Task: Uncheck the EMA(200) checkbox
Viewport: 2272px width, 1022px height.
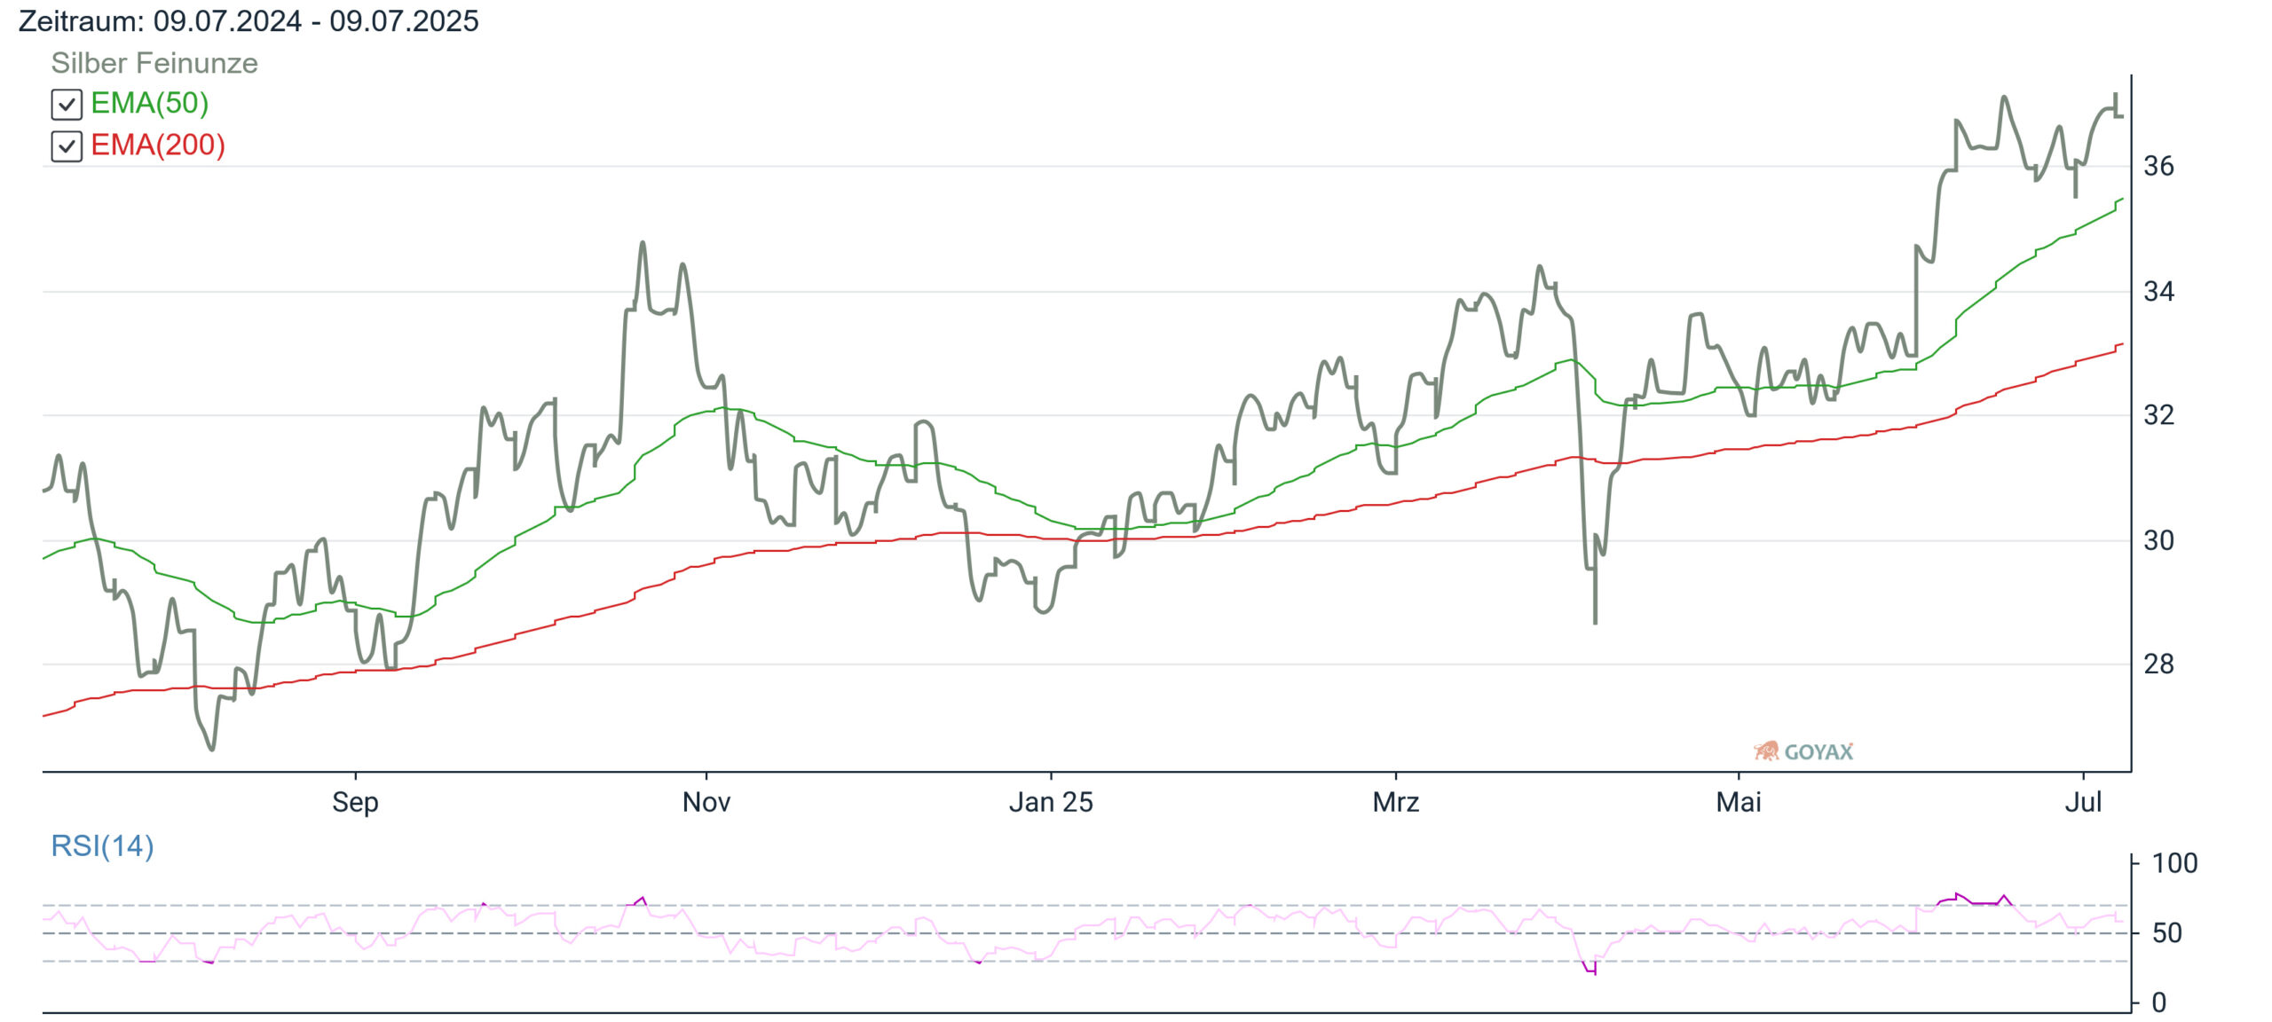Action: click(x=67, y=146)
